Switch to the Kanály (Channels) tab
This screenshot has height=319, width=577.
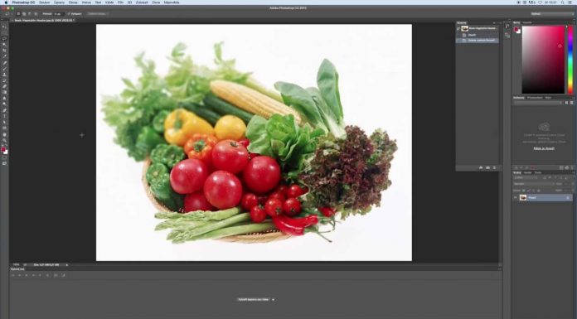point(528,172)
